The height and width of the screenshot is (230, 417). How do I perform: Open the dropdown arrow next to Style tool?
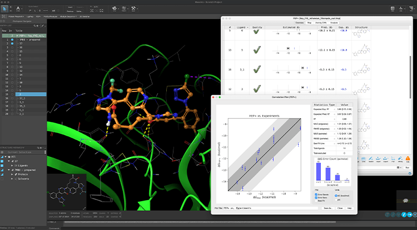pyautogui.click(x=118, y=9)
